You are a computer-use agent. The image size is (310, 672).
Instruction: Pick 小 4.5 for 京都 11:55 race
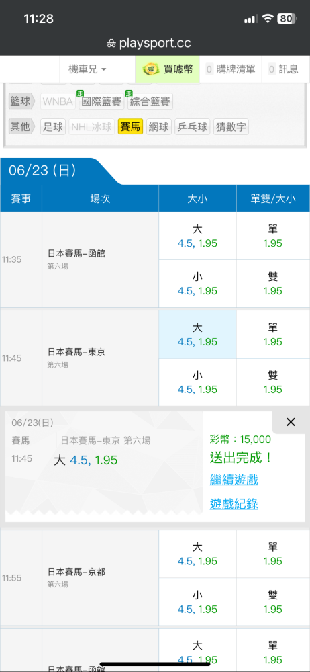[197, 601]
